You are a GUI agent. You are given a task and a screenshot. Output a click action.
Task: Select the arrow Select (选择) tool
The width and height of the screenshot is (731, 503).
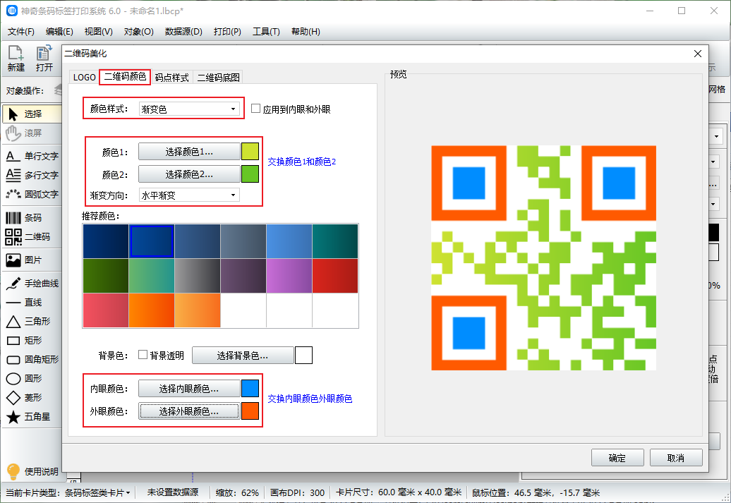tap(32, 114)
